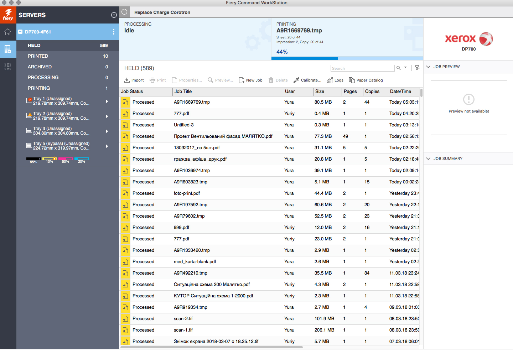Collapse the DP700-4F61 server tree
Image resolution: width=513 pixels, height=354 pixels.
21,32
